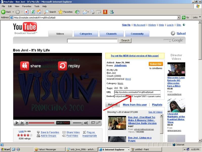Click the YouTube Search button

[125, 41]
